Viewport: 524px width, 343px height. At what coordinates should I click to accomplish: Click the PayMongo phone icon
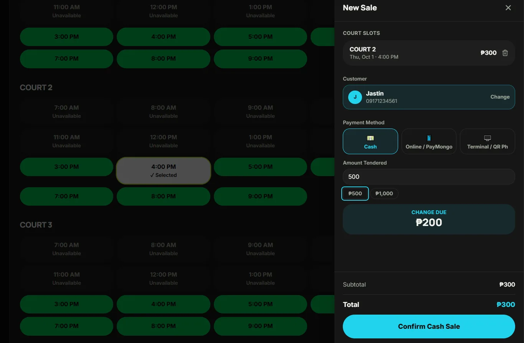[429, 138]
